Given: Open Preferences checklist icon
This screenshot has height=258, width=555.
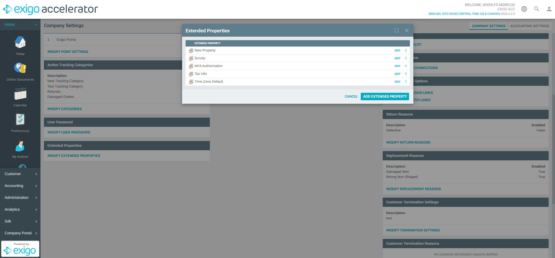Looking at the screenshot, I should 20,120.
